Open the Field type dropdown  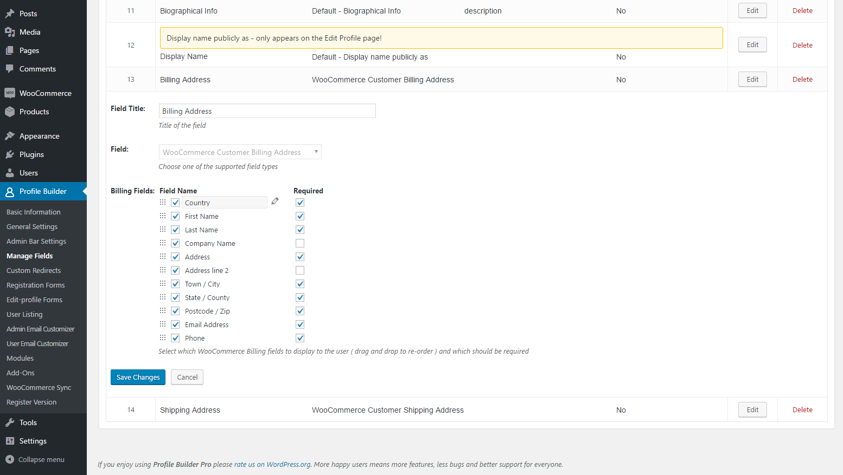coord(240,152)
